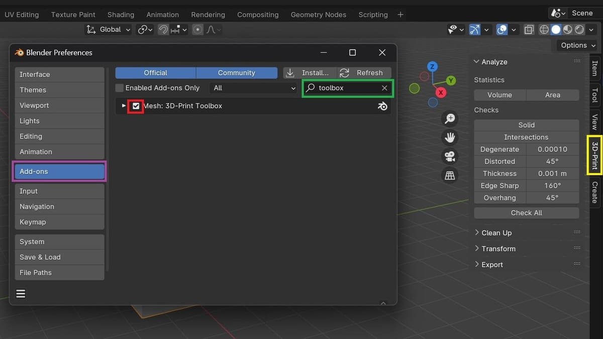The image size is (603, 339).
Task: Open the 3D-Print sidebar tab
Action: point(594,155)
